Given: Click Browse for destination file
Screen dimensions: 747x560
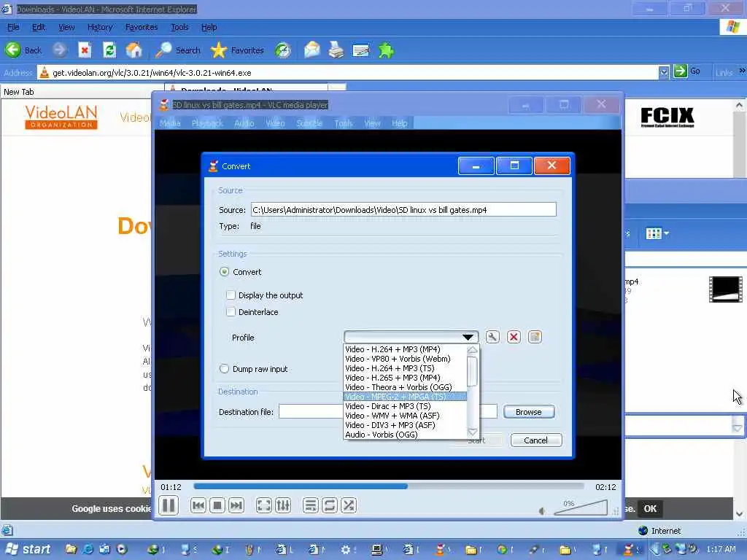Looking at the screenshot, I should pyautogui.click(x=528, y=412).
